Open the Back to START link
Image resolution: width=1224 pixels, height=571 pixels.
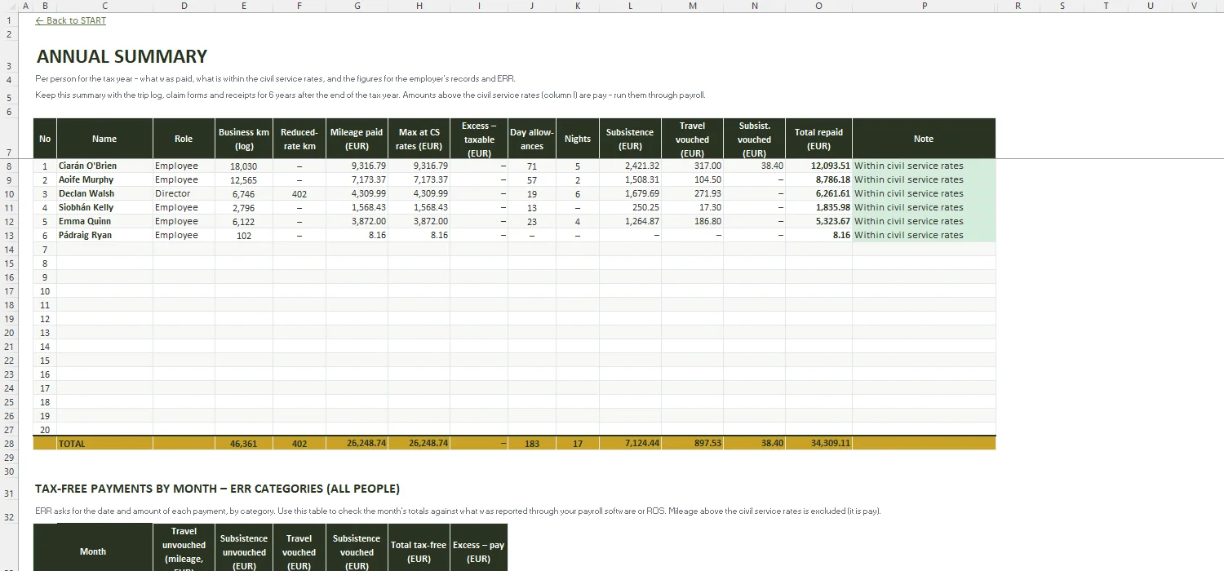pyautogui.click(x=71, y=20)
